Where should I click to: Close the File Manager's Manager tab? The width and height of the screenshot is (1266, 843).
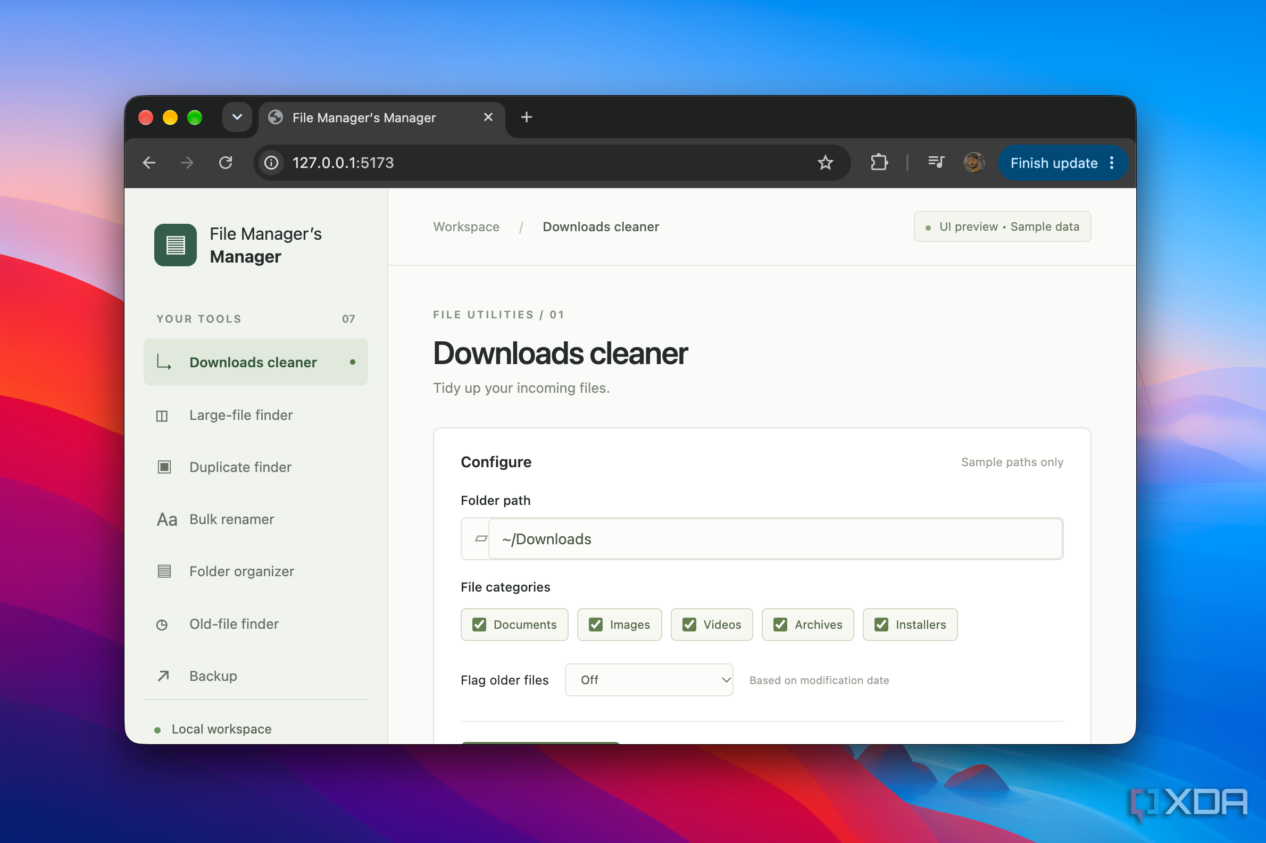(488, 117)
